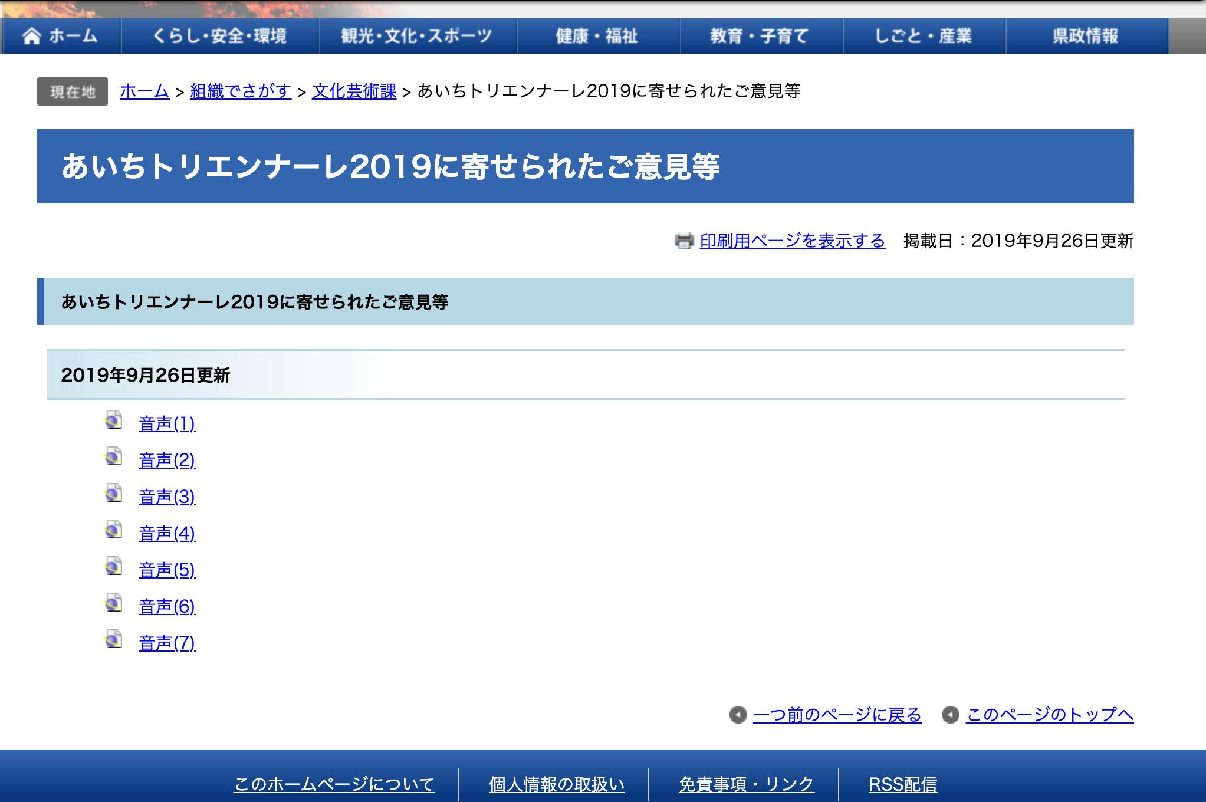Image resolution: width=1206 pixels, height=802 pixels.
Task: Go to ホーム in the navigation bar
Action: 61,36
